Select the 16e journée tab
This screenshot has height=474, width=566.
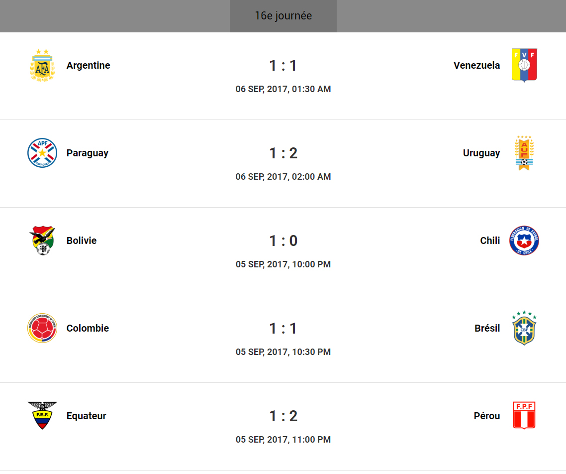pyautogui.click(x=283, y=16)
